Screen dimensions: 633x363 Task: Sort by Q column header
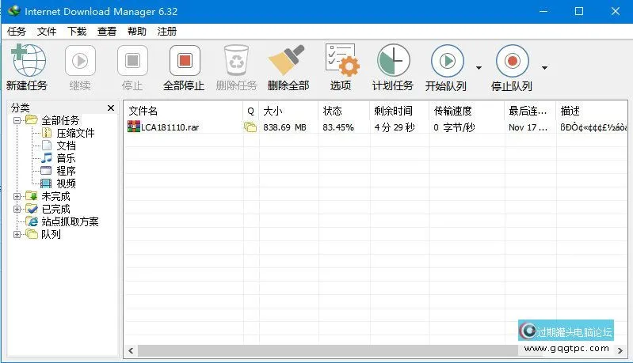point(250,111)
